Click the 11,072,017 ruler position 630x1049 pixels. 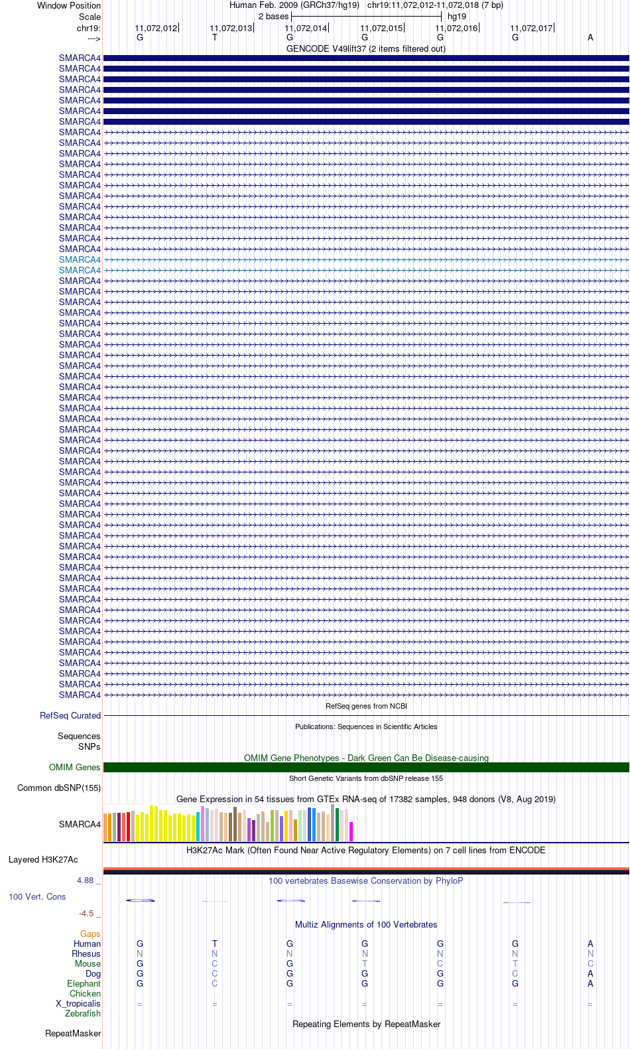pyautogui.click(x=531, y=29)
